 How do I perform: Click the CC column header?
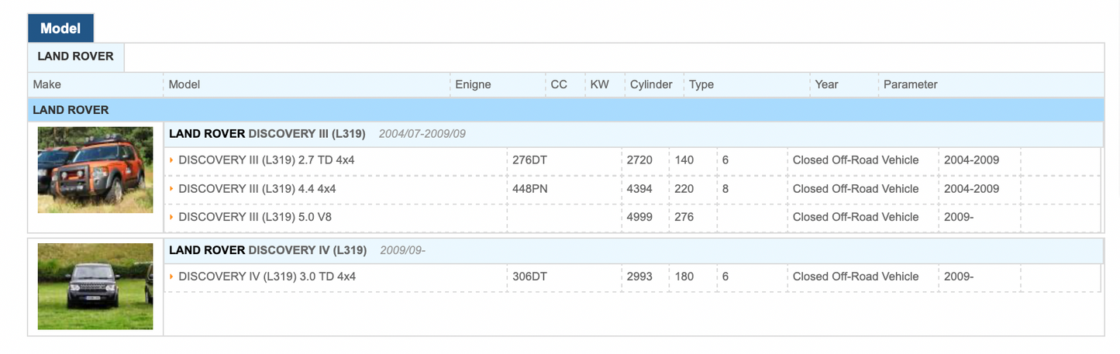click(559, 84)
